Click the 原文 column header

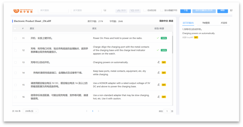pyautogui.click(x=32, y=28)
